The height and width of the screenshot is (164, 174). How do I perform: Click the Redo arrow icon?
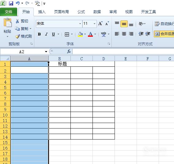(x=27, y=3)
